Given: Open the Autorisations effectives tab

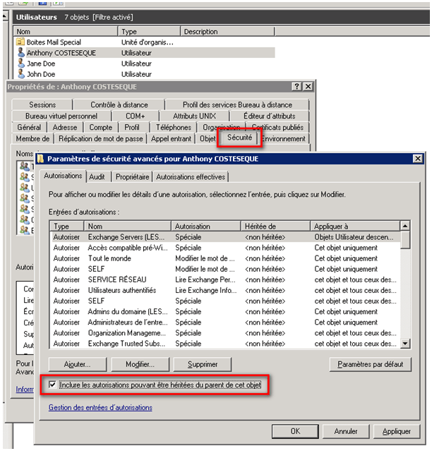Looking at the screenshot, I should (x=190, y=176).
